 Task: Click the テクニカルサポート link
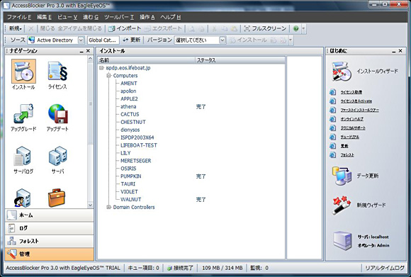(353, 128)
